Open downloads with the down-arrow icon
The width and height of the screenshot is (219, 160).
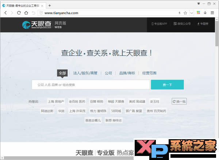pyautogui.click(x=205, y=13)
